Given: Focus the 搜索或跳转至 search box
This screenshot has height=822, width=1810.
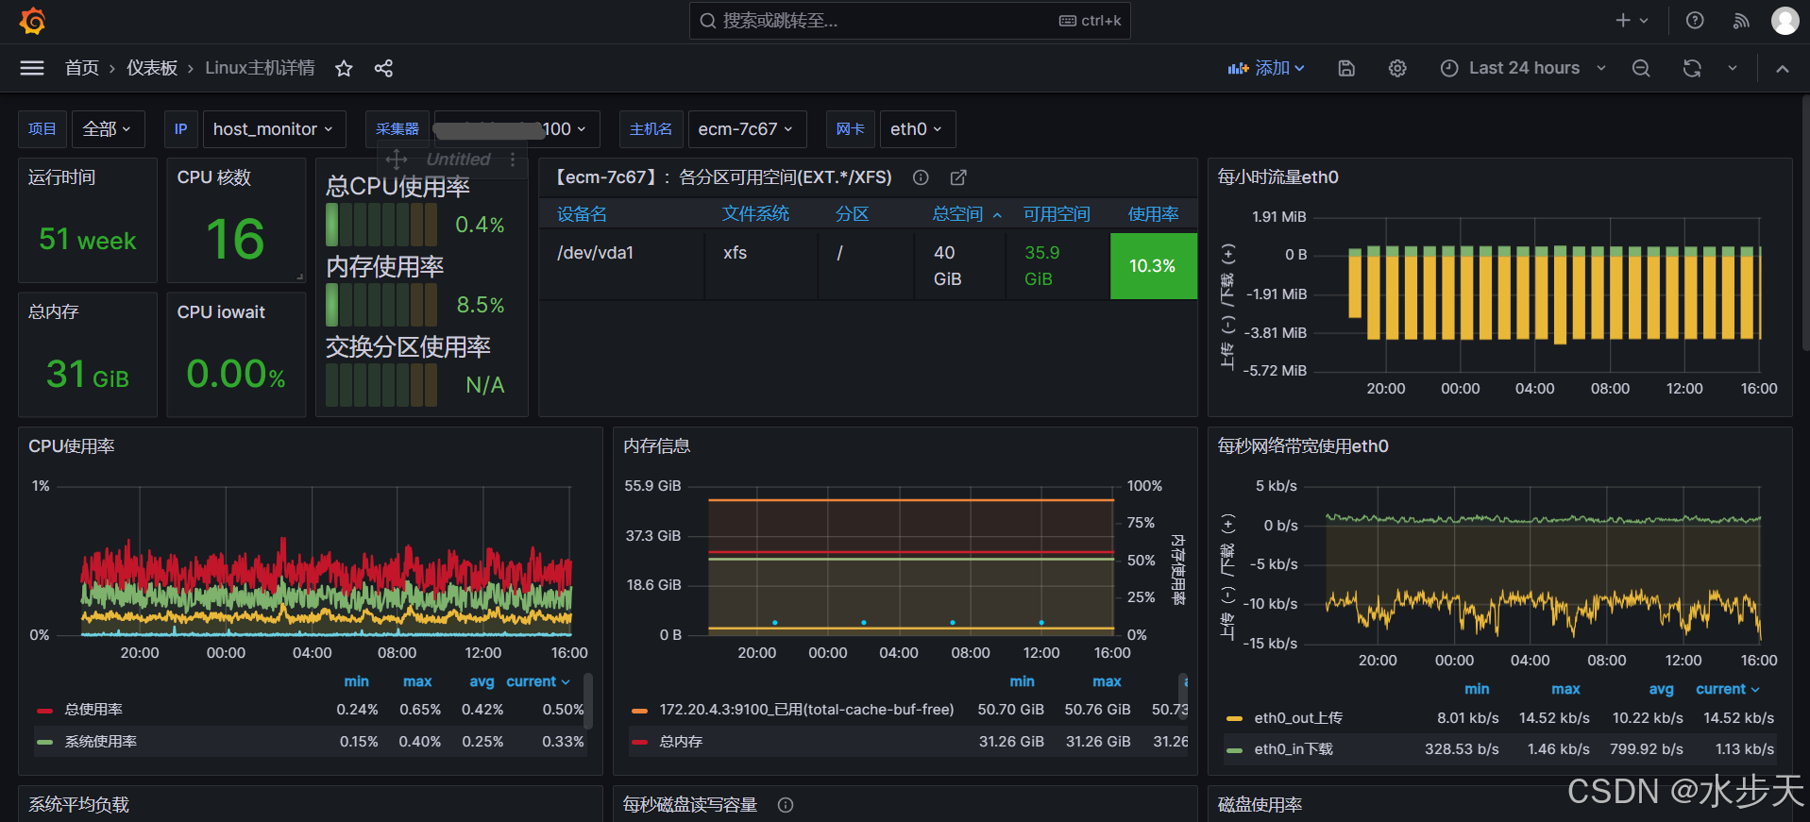Looking at the screenshot, I should [x=909, y=21].
